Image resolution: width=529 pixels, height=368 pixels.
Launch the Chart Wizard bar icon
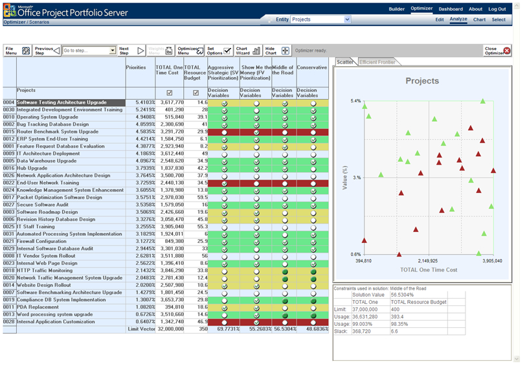pos(257,51)
